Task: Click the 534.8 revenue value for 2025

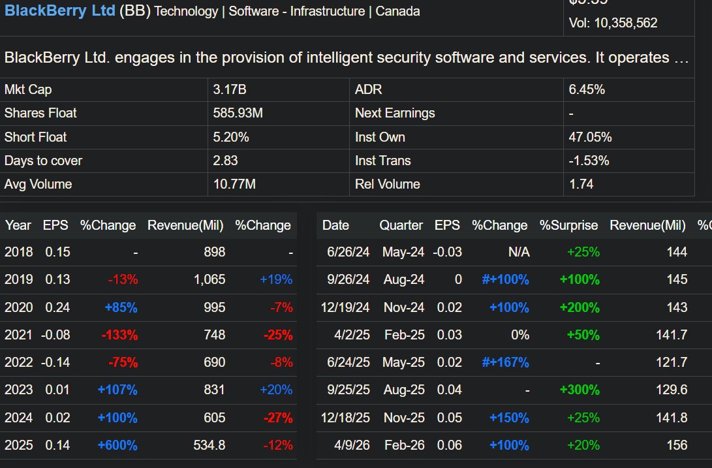Action: 209,445
